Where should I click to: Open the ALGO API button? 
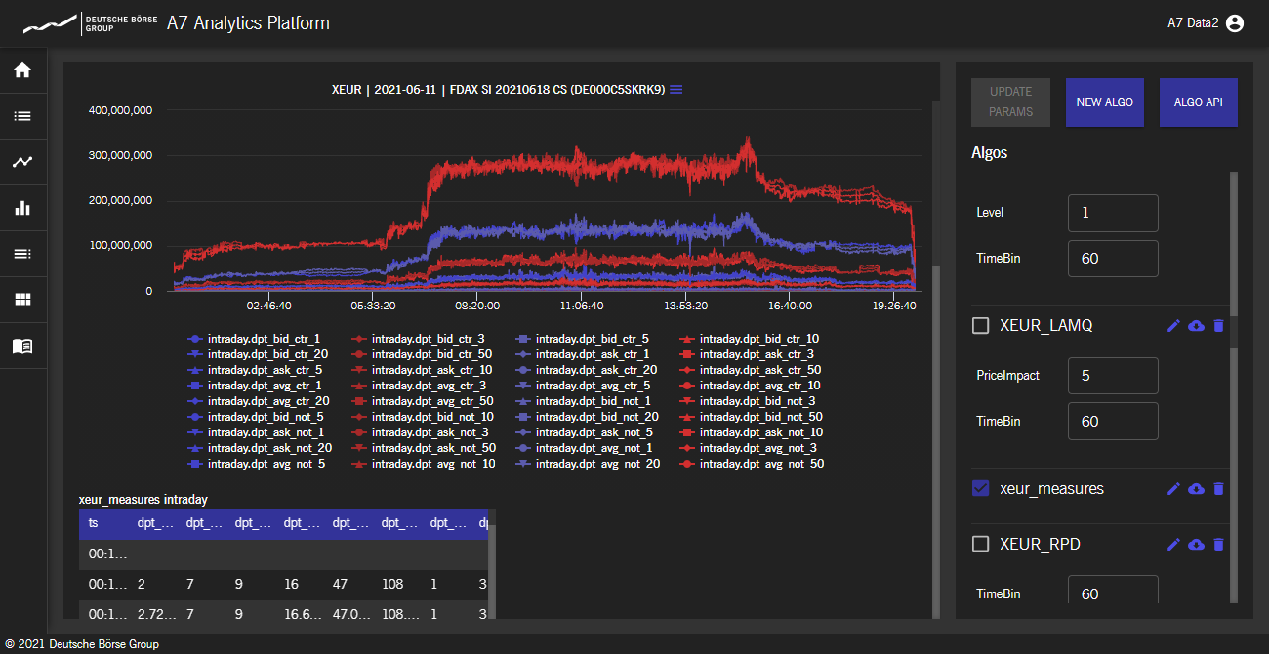(1198, 102)
